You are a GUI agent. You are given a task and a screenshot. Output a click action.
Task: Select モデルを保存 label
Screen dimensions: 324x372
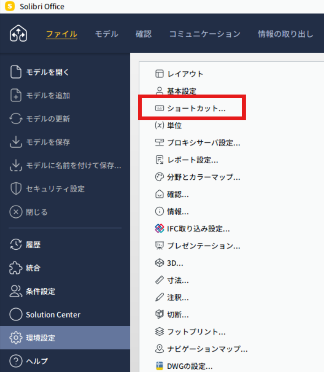tap(48, 142)
